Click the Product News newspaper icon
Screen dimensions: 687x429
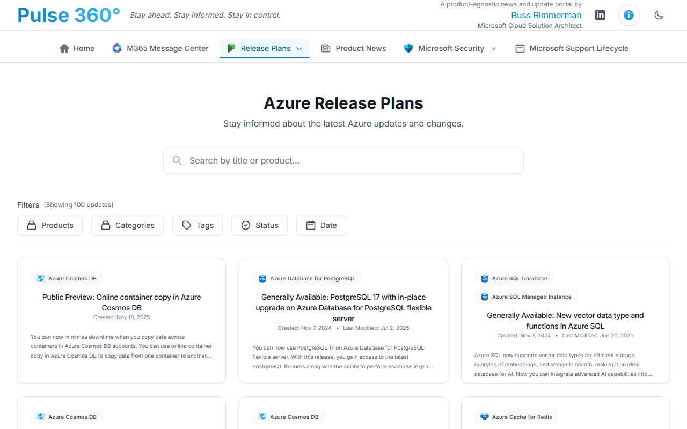coord(326,48)
